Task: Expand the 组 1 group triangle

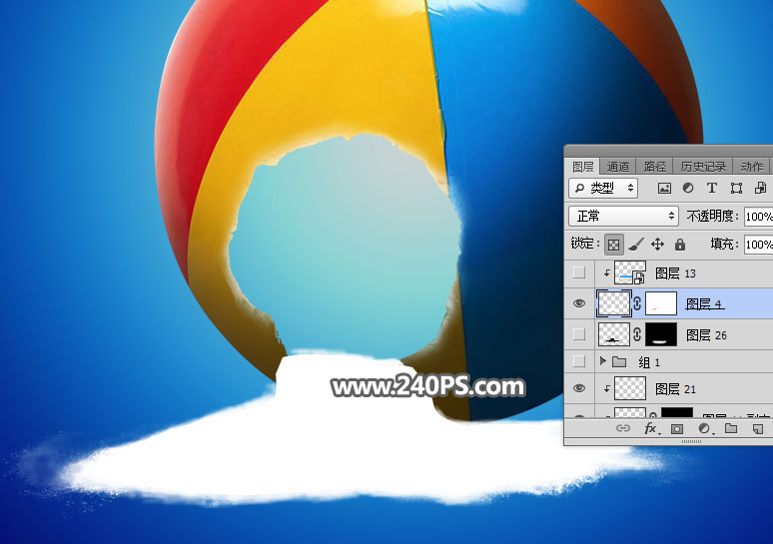Action: click(602, 361)
